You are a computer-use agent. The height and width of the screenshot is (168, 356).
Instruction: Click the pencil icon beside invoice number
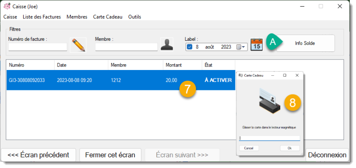click(78, 45)
